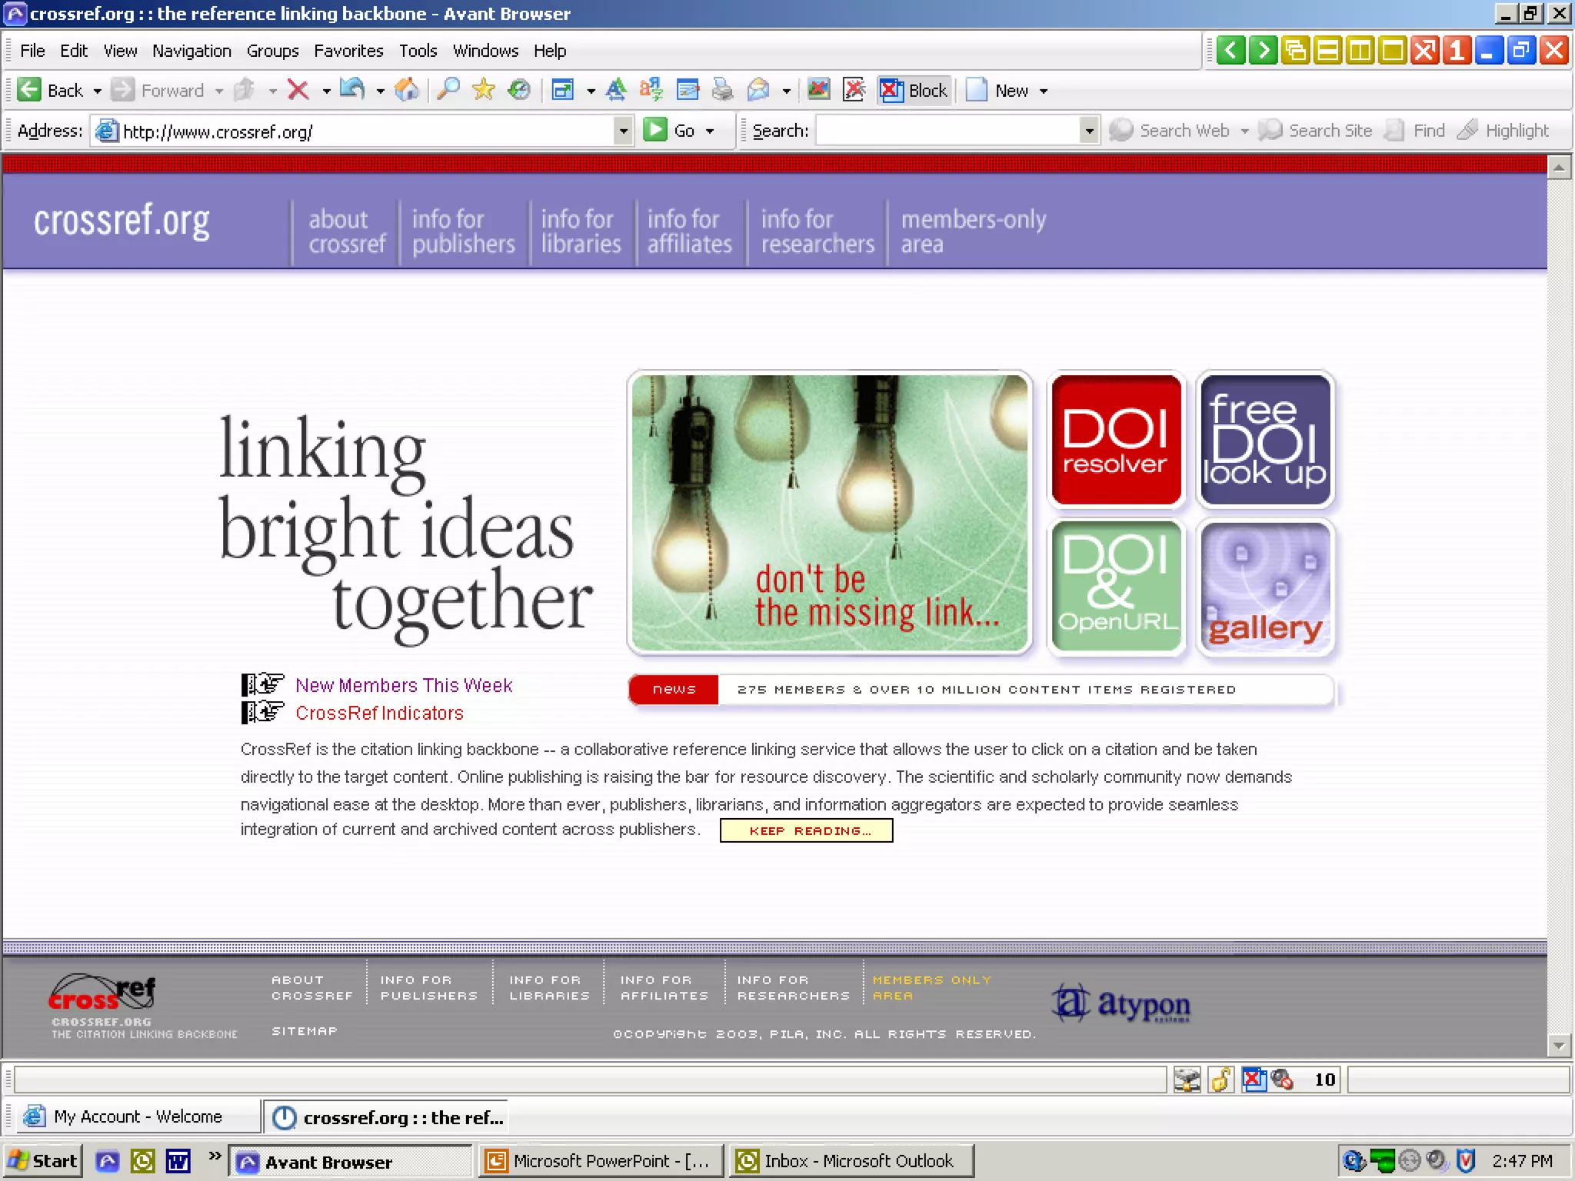Expand the Search box dropdown arrow
The width and height of the screenshot is (1575, 1181).
(1089, 131)
